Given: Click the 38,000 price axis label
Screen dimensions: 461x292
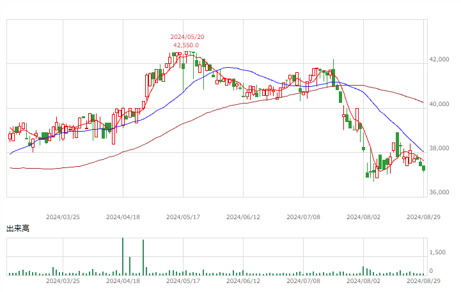Looking at the screenshot, I should pyautogui.click(x=439, y=148).
